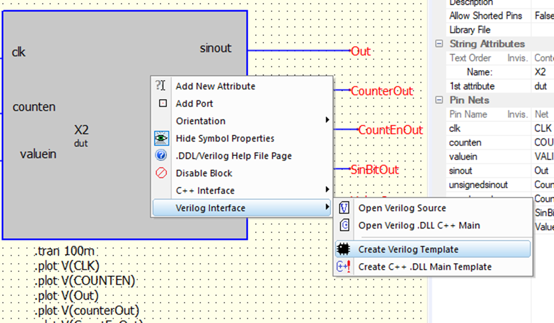554x323 pixels.
Task: Click the blue help question mark icon
Action: pyautogui.click(x=161, y=155)
